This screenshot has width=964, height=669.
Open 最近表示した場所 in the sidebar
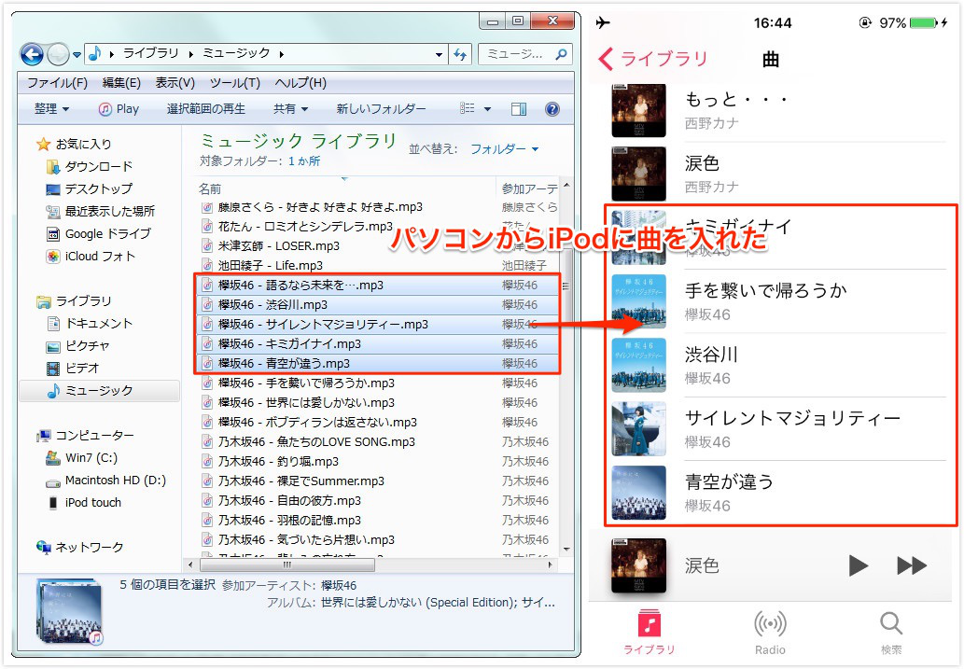[101, 212]
